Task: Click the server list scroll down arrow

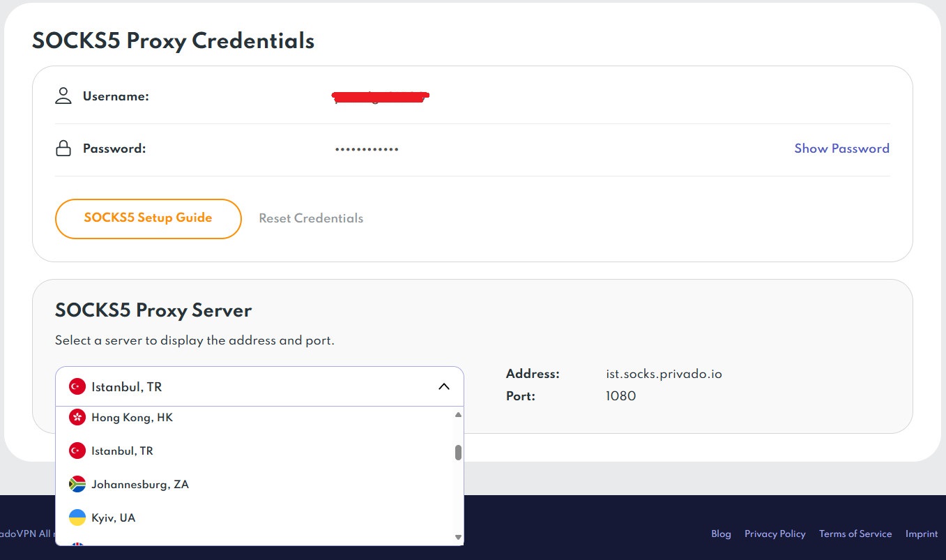Action: click(458, 537)
